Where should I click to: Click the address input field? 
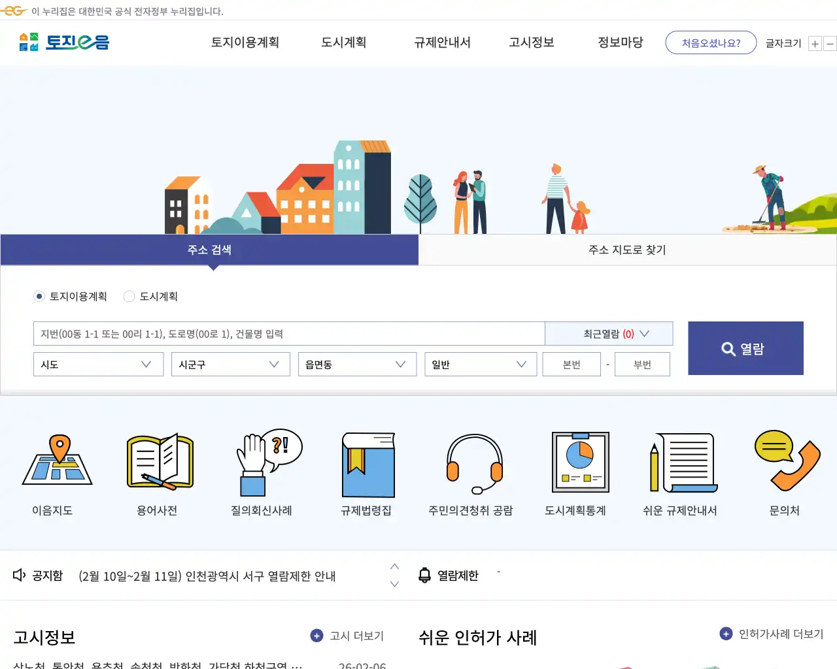click(288, 333)
